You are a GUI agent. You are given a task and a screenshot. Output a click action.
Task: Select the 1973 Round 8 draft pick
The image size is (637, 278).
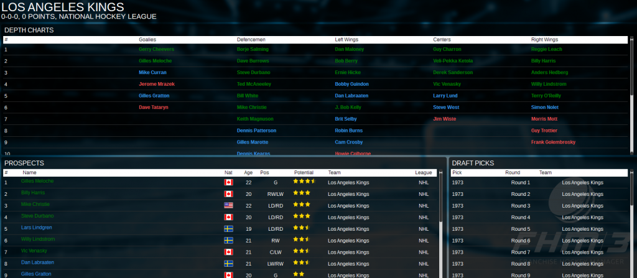tap(539, 264)
